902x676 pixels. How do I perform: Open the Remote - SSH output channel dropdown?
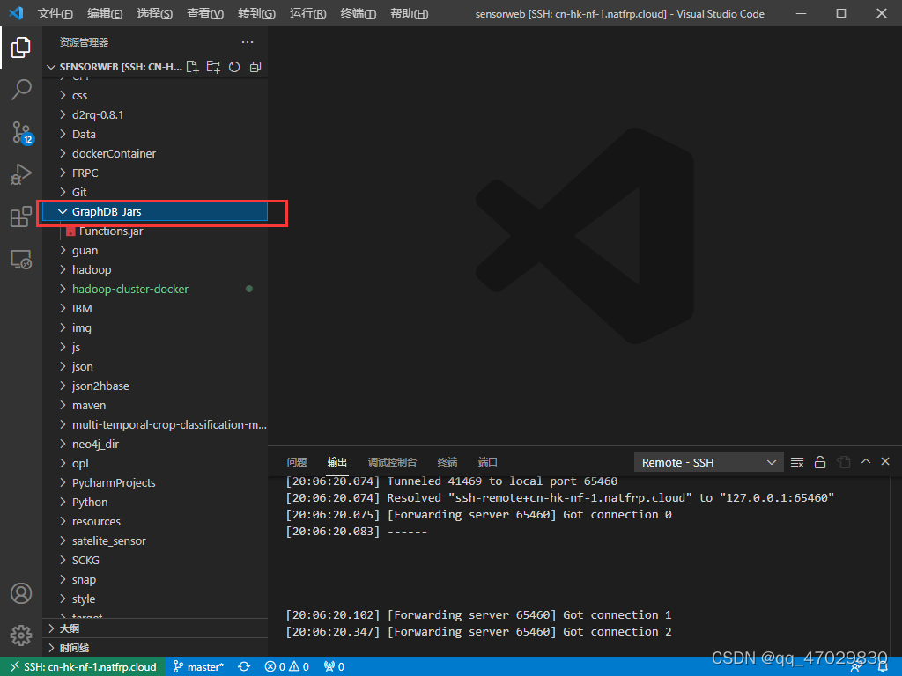pyautogui.click(x=708, y=461)
